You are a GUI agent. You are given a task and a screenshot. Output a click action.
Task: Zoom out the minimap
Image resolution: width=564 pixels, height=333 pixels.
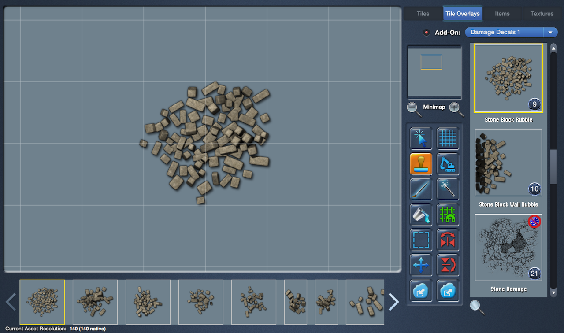click(x=414, y=108)
